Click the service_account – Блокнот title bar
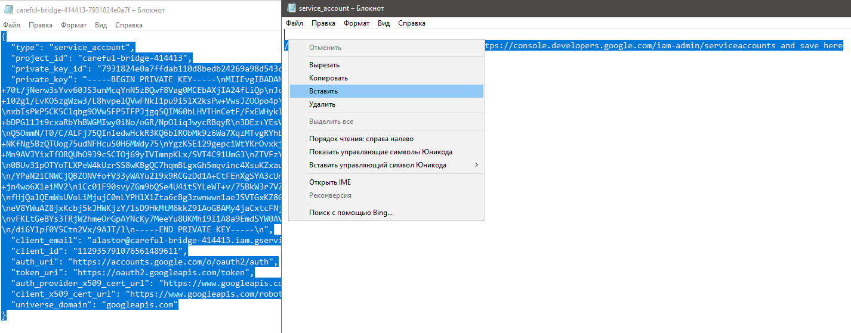851x333 pixels. click(x=567, y=8)
